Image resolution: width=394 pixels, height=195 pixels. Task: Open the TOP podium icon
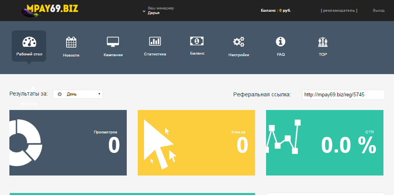tap(323, 42)
